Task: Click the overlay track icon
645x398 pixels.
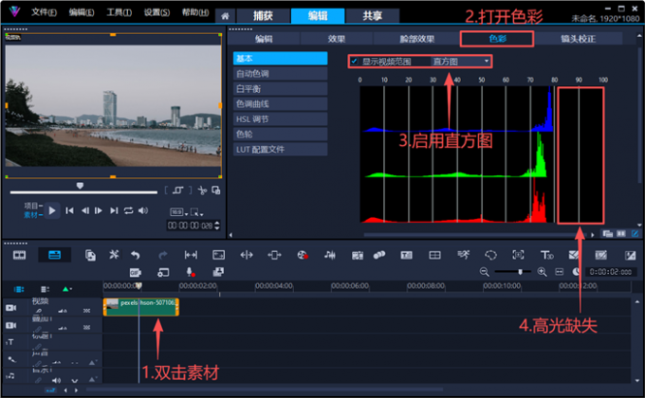Action: pos(11,325)
